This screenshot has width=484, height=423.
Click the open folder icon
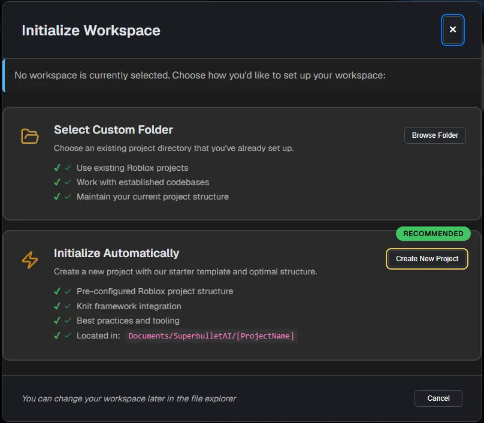coord(29,136)
